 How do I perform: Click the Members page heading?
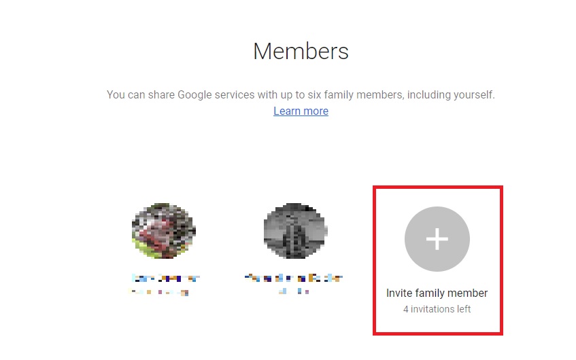pyautogui.click(x=301, y=51)
